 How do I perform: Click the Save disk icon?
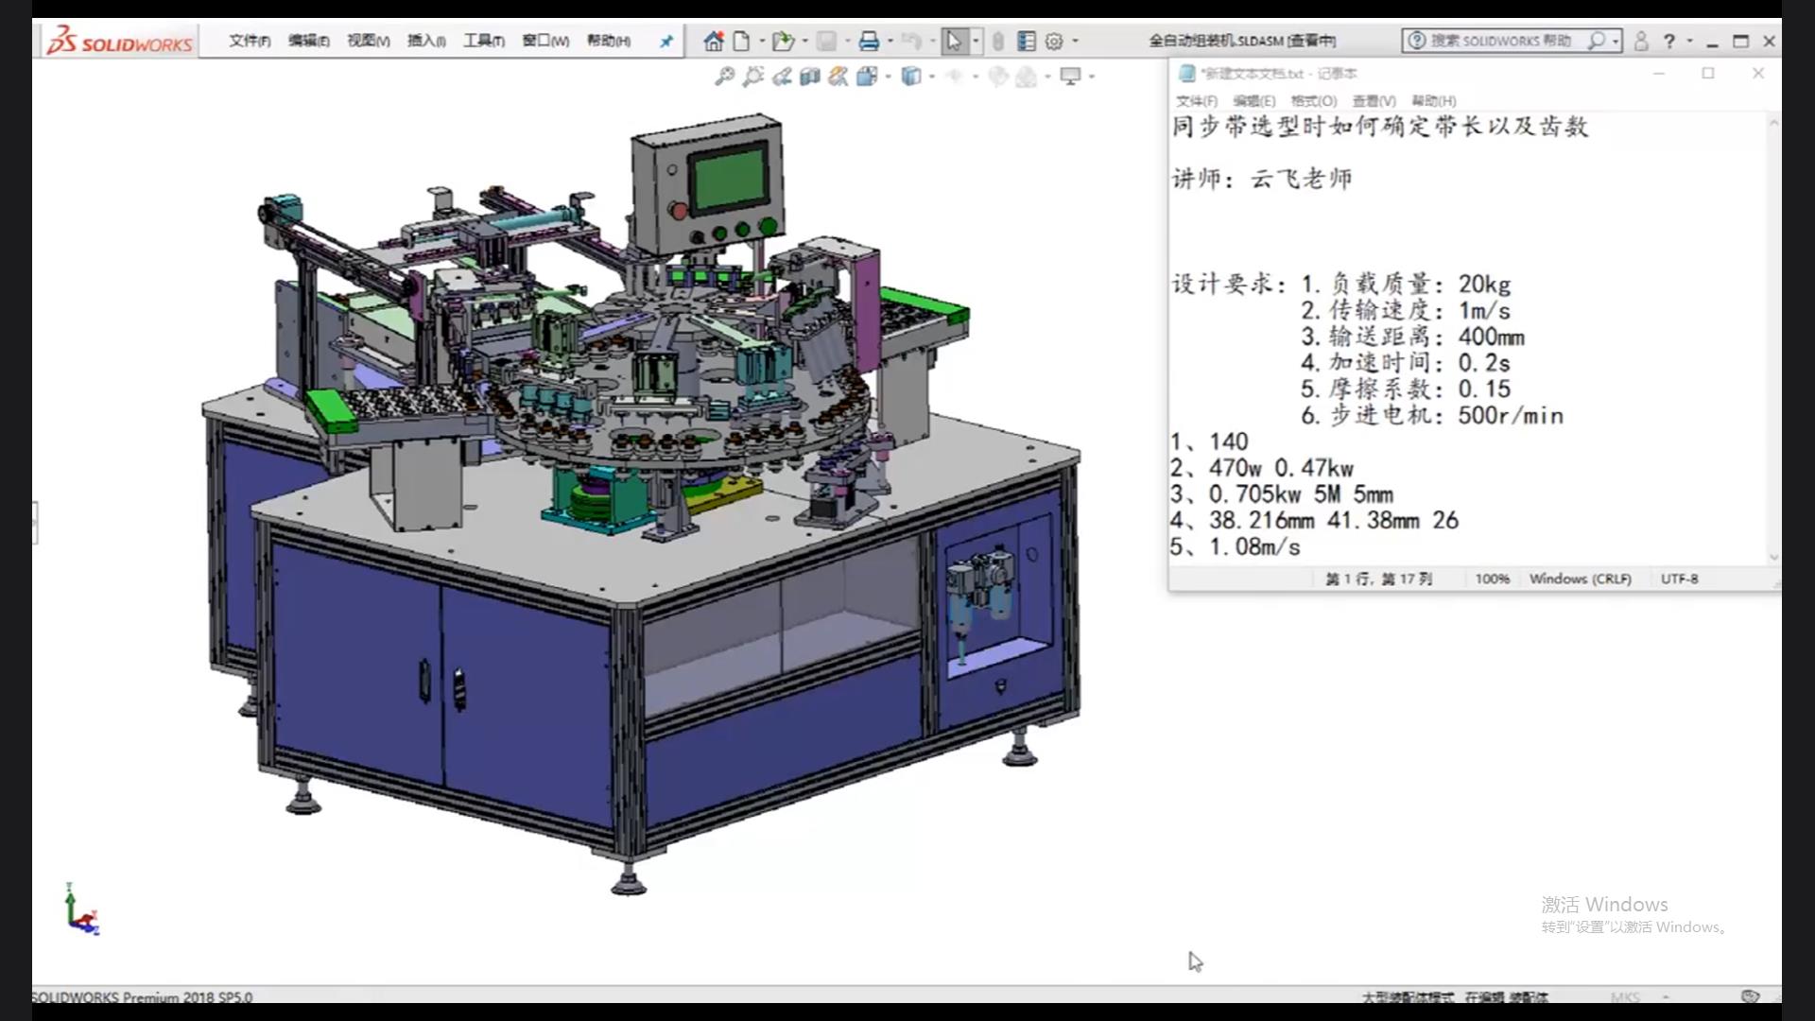point(826,41)
